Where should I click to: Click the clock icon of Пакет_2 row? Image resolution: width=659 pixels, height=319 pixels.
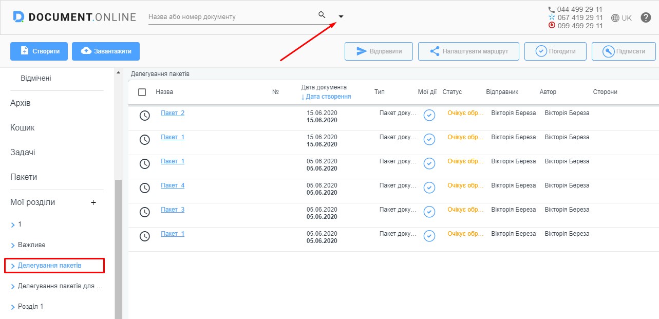(145, 116)
